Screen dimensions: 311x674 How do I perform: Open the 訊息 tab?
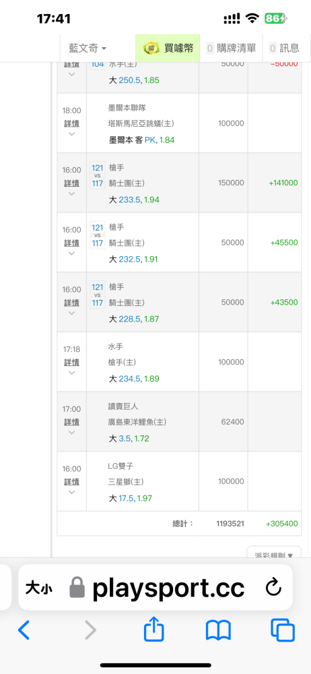pos(284,48)
